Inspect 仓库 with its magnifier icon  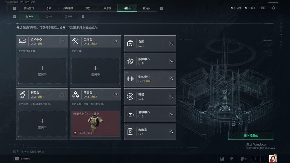[172, 43]
